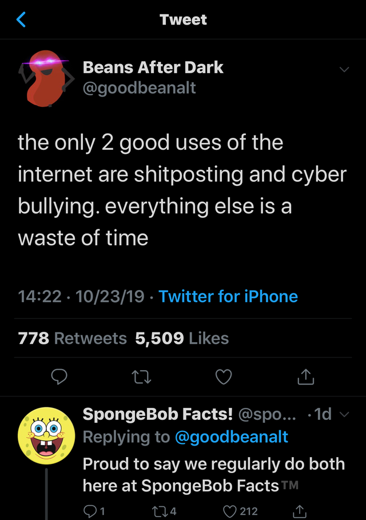Expand SpongeBob Facts reply options chevron
Image resolution: width=366 pixels, height=520 pixels.
tap(344, 415)
